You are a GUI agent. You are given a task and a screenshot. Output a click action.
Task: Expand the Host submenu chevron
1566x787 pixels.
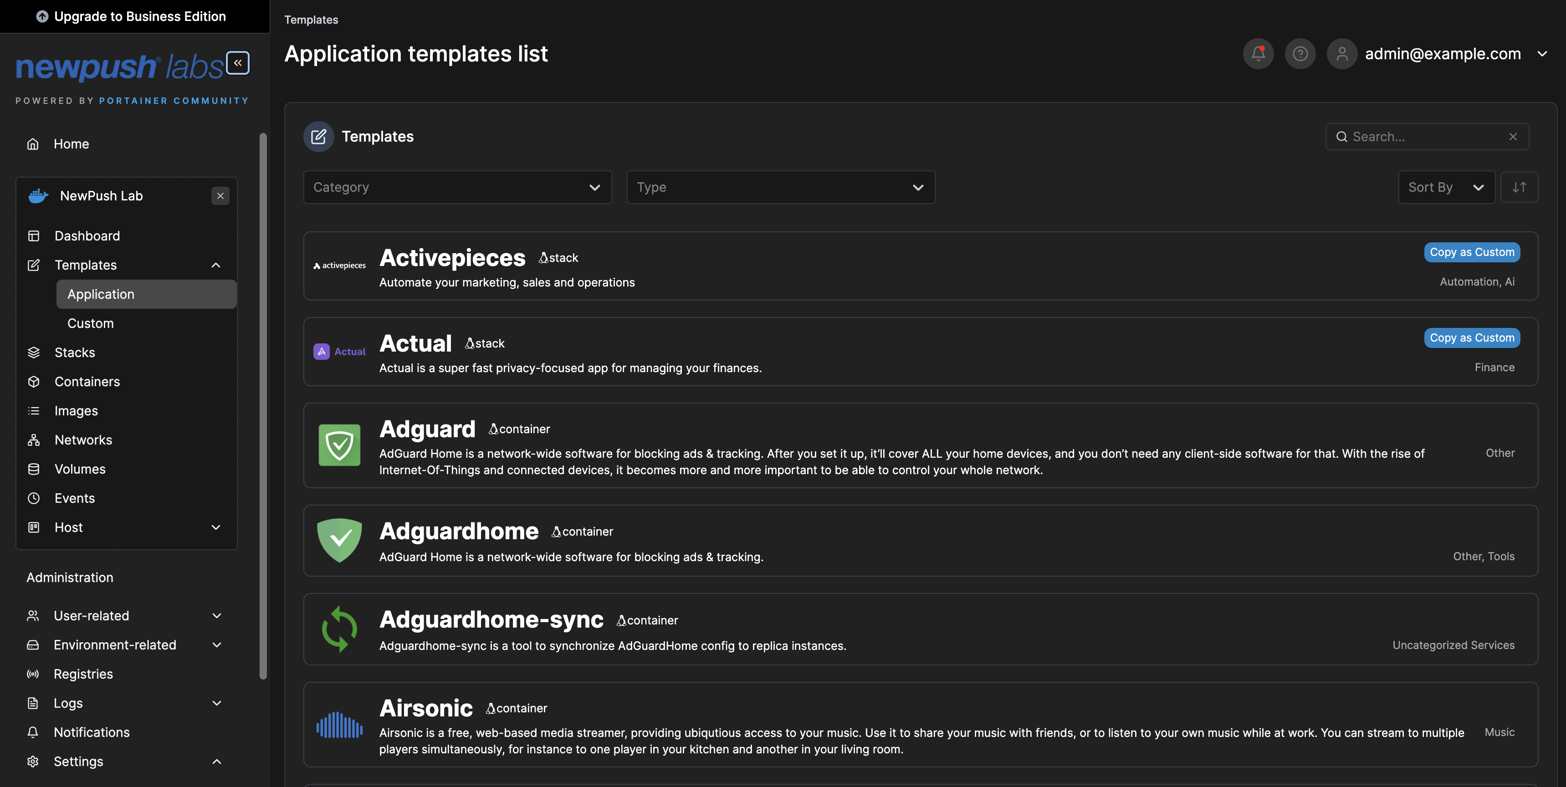pyautogui.click(x=216, y=527)
